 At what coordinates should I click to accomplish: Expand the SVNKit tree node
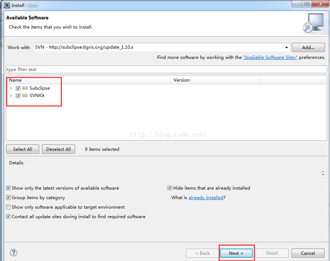coord(11,96)
